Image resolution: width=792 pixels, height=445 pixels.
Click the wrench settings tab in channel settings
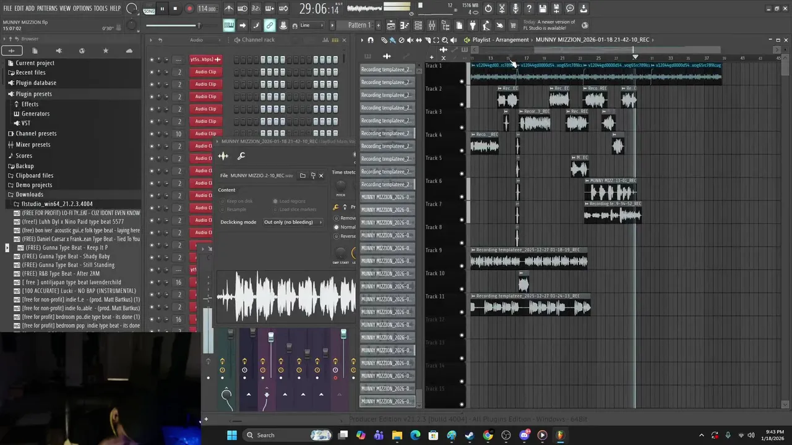click(x=241, y=156)
